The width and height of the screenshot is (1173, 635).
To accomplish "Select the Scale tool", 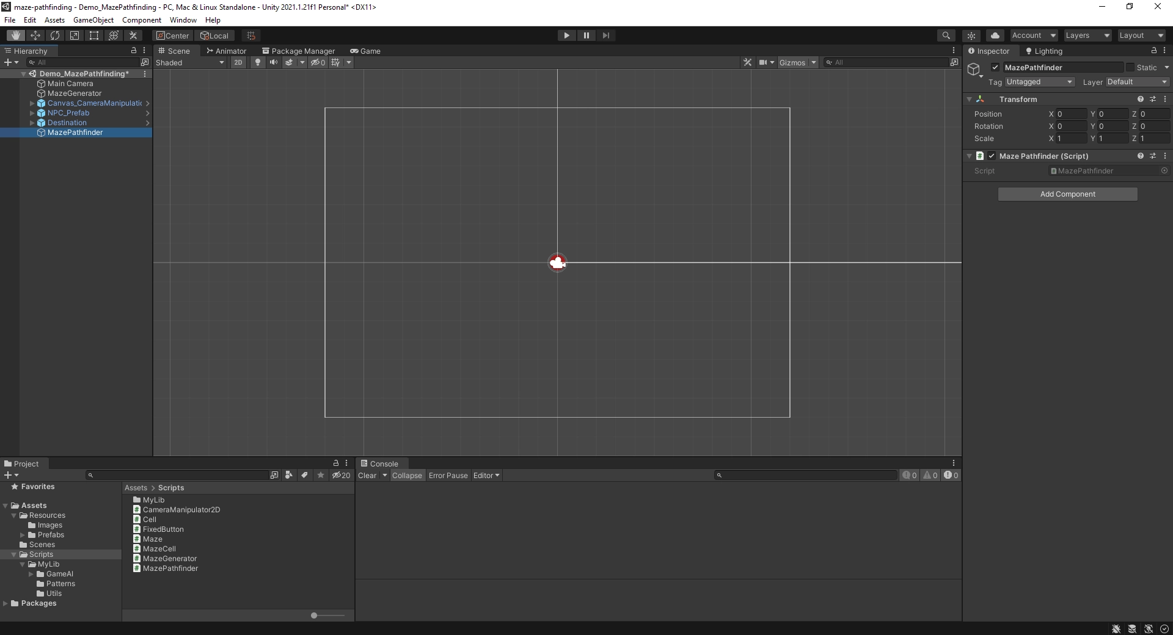I will tap(74, 35).
